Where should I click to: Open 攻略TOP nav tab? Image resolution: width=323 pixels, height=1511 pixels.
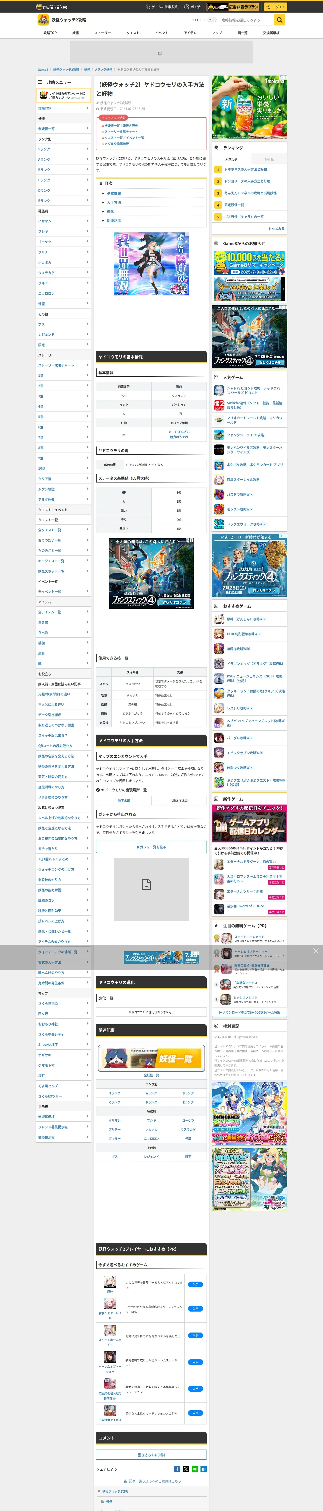(x=50, y=33)
